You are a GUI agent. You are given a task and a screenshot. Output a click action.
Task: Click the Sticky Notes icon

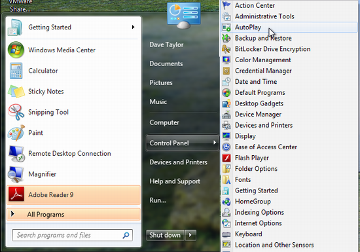pos(16,92)
